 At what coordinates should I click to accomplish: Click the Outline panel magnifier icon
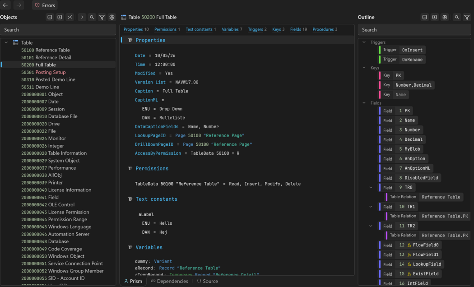457,17
